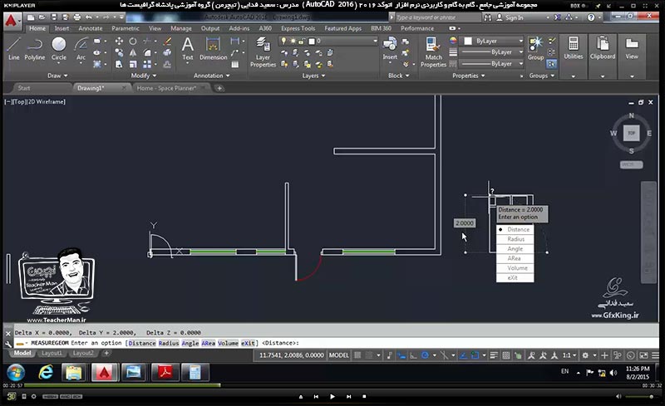The image size is (665, 406).
Task: Open the ByLayer object color dropdown
Action: point(493,42)
